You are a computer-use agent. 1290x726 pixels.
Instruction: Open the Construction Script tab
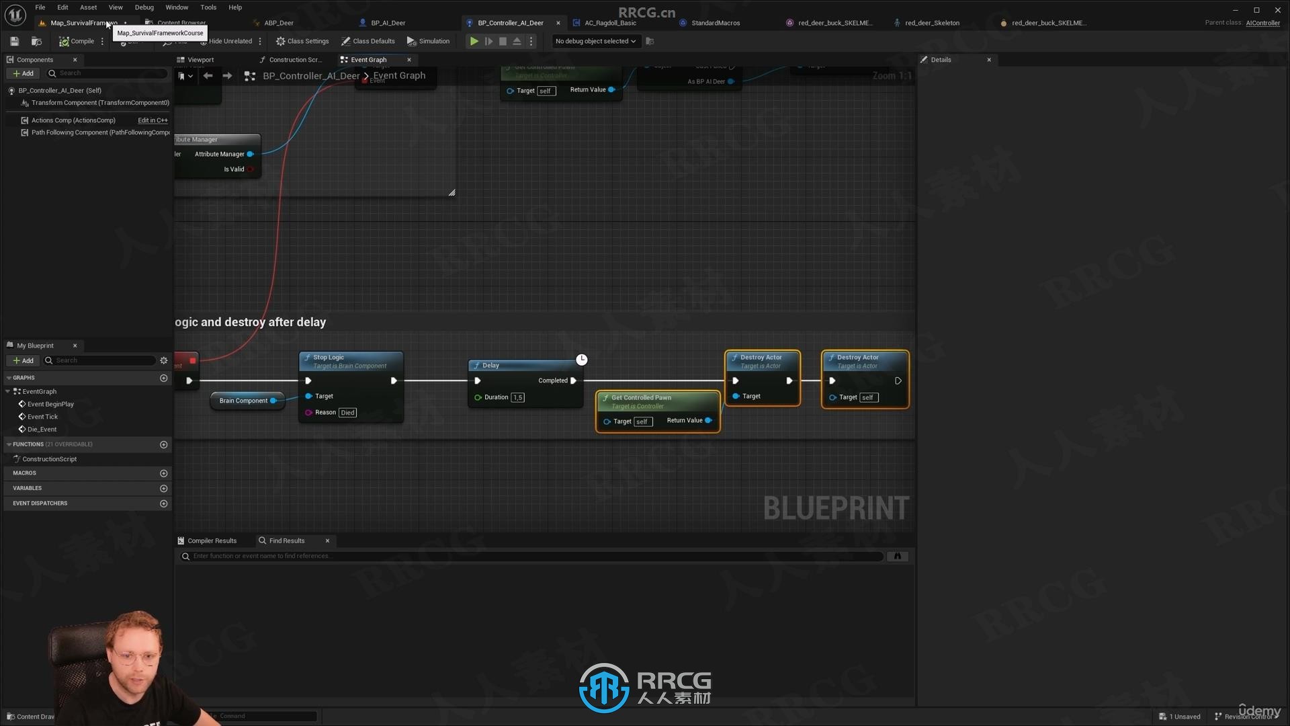click(295, 60)
